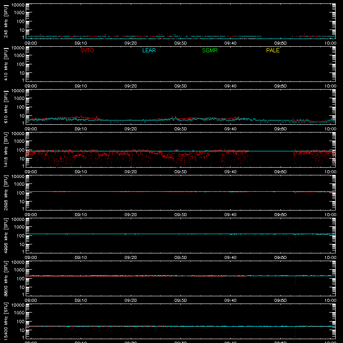This screenshot has height=343, width=343.
Task: Click the 10 tick on 15400 MHz plot
Action: tap(22, 330)
